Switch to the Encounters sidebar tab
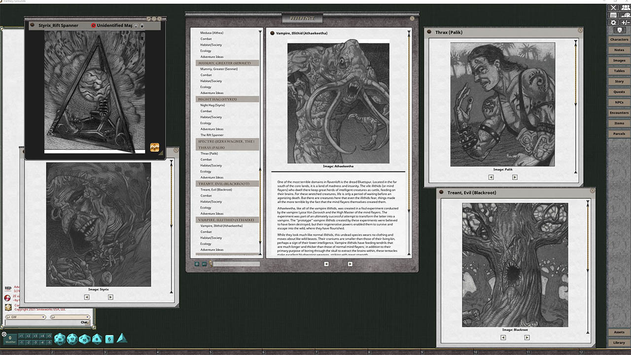The image size is (631, 355). coord(619,112)
